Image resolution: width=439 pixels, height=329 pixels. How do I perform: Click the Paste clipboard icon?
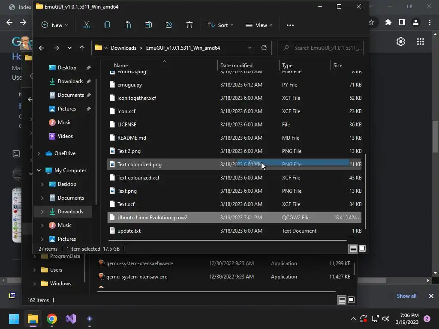(x=128, y=25)
